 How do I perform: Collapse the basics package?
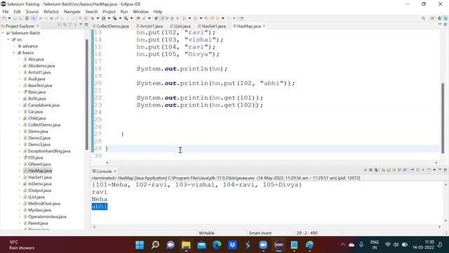tap(14, 53)
